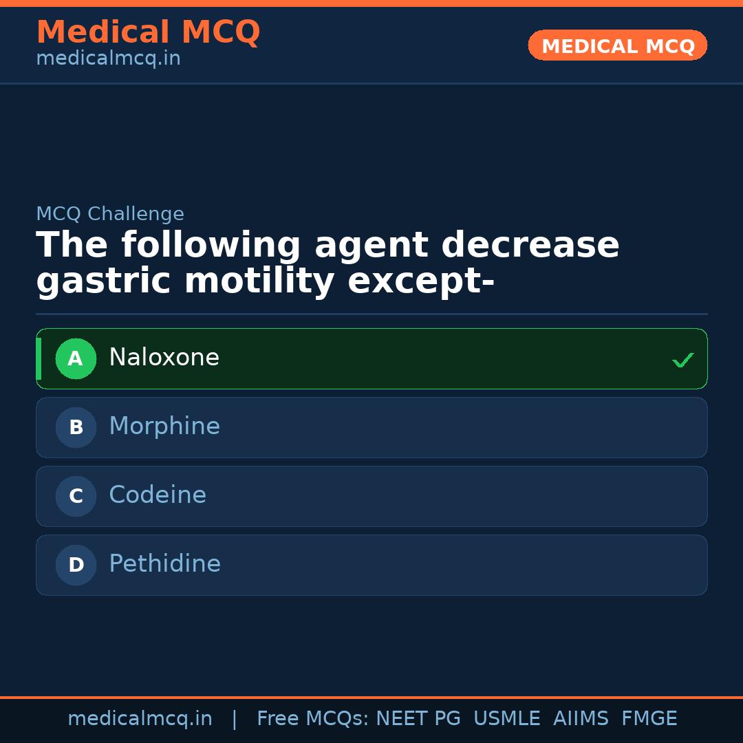Image resolution: width=743 pixels, height=743 pixels.
Task: Click the orange MEDICAL MCQ badge
Action: point(617,45)
